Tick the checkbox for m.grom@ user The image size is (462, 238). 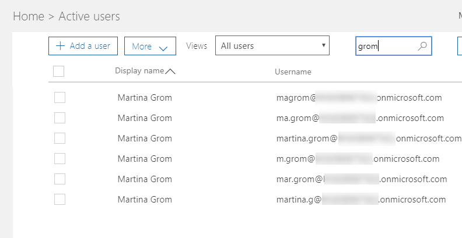[60, 159]
